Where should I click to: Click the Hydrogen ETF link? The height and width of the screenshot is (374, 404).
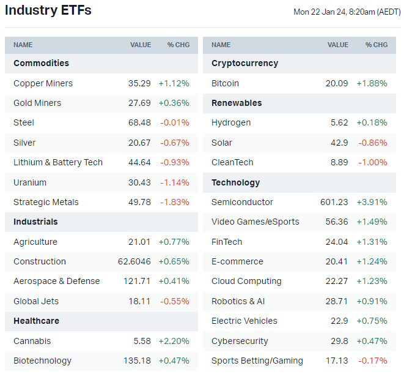[x=231, y=122]
